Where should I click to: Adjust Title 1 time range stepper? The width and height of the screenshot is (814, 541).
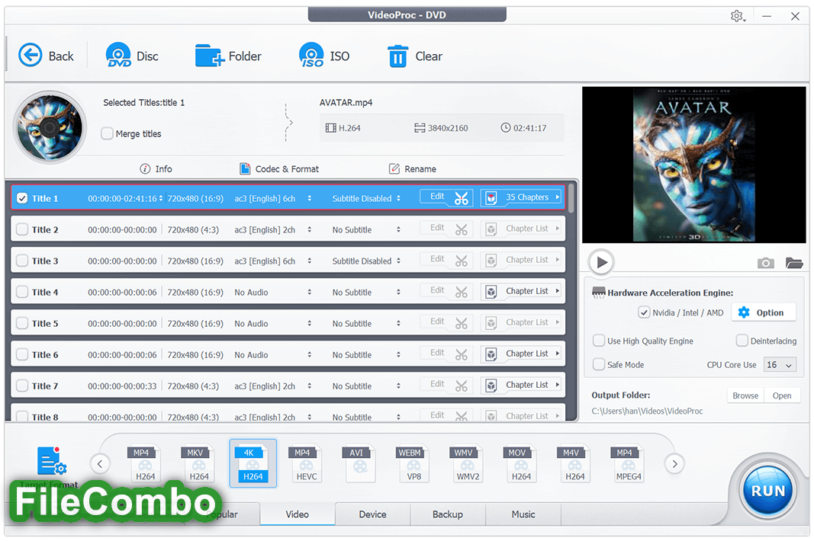coord(161,198)
